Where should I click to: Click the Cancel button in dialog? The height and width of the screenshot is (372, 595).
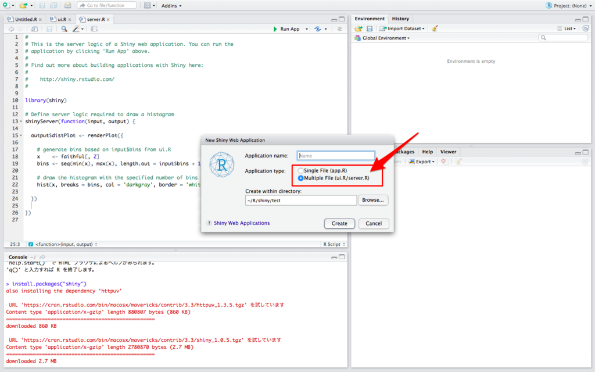click(374, 224)
